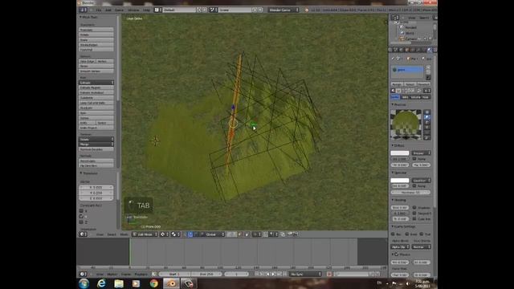Toggle Text option in Game Settings

coord(422,234)
